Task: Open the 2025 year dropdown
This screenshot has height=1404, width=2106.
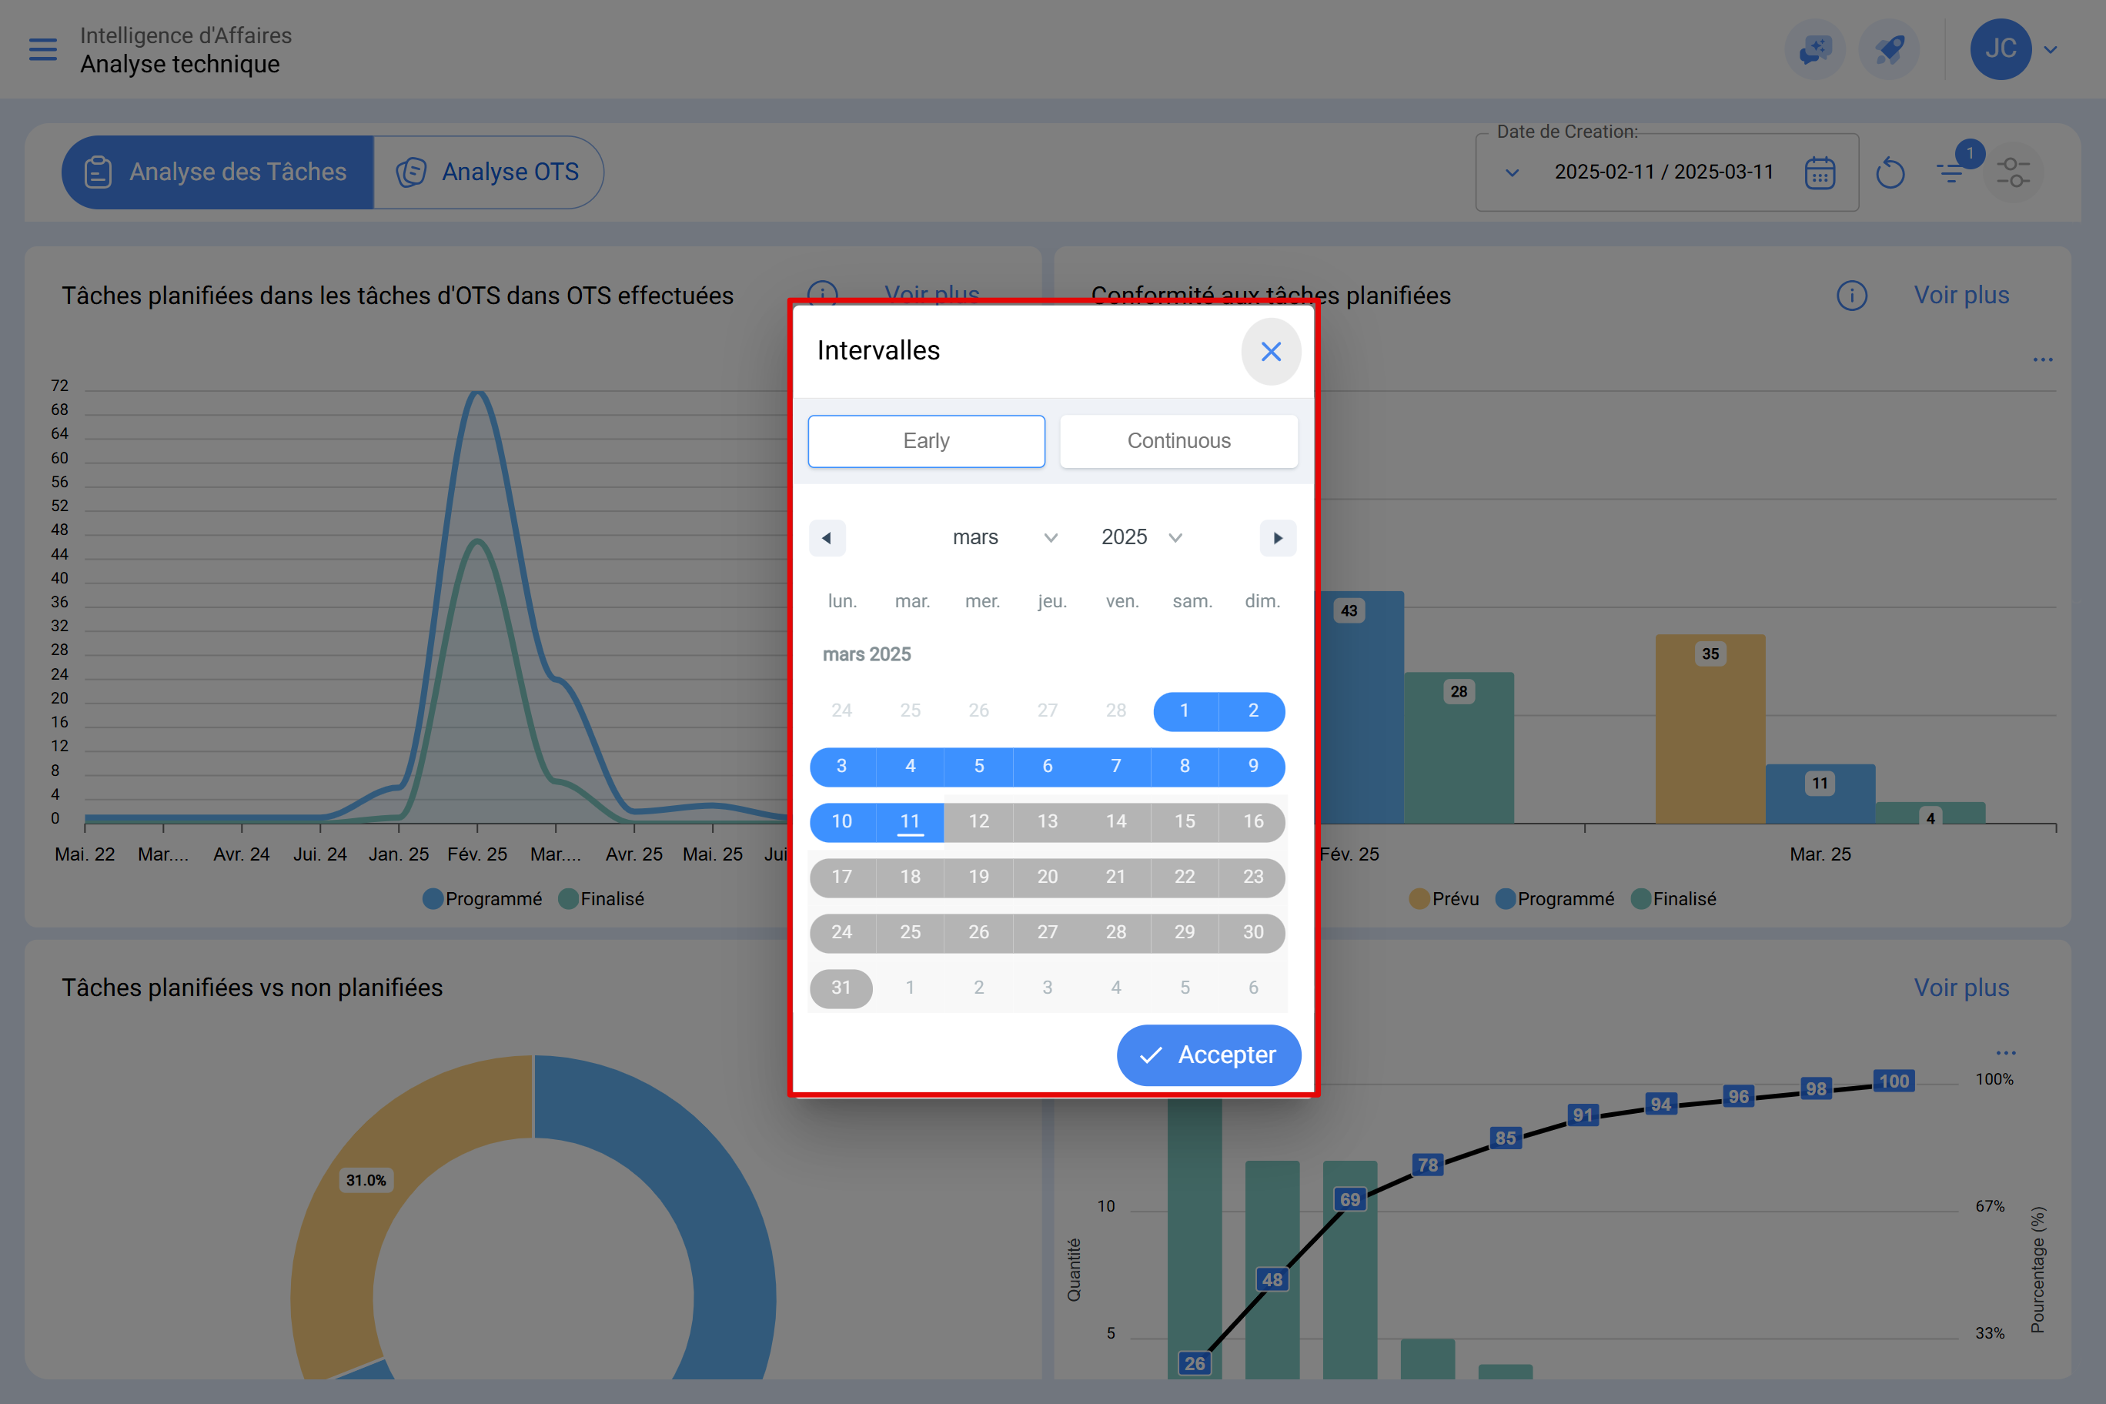Action: click(x=1142, y=537)
